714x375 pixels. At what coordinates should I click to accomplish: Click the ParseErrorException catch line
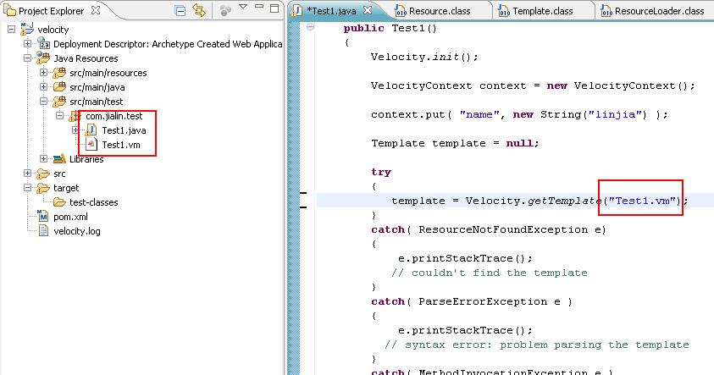(472, 301)
